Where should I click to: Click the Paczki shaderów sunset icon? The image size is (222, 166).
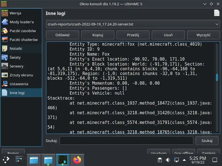(x=5, y=40)
